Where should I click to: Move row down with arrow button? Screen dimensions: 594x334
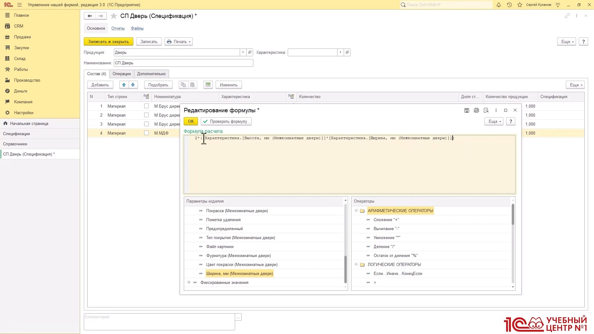click(133, 85)
